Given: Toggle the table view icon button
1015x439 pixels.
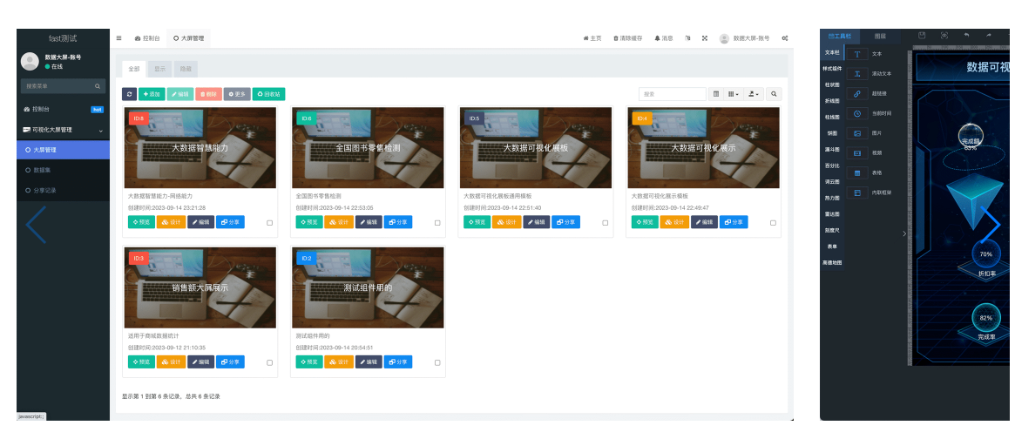Looking at the screenshot, I should (x=716, y=94).
